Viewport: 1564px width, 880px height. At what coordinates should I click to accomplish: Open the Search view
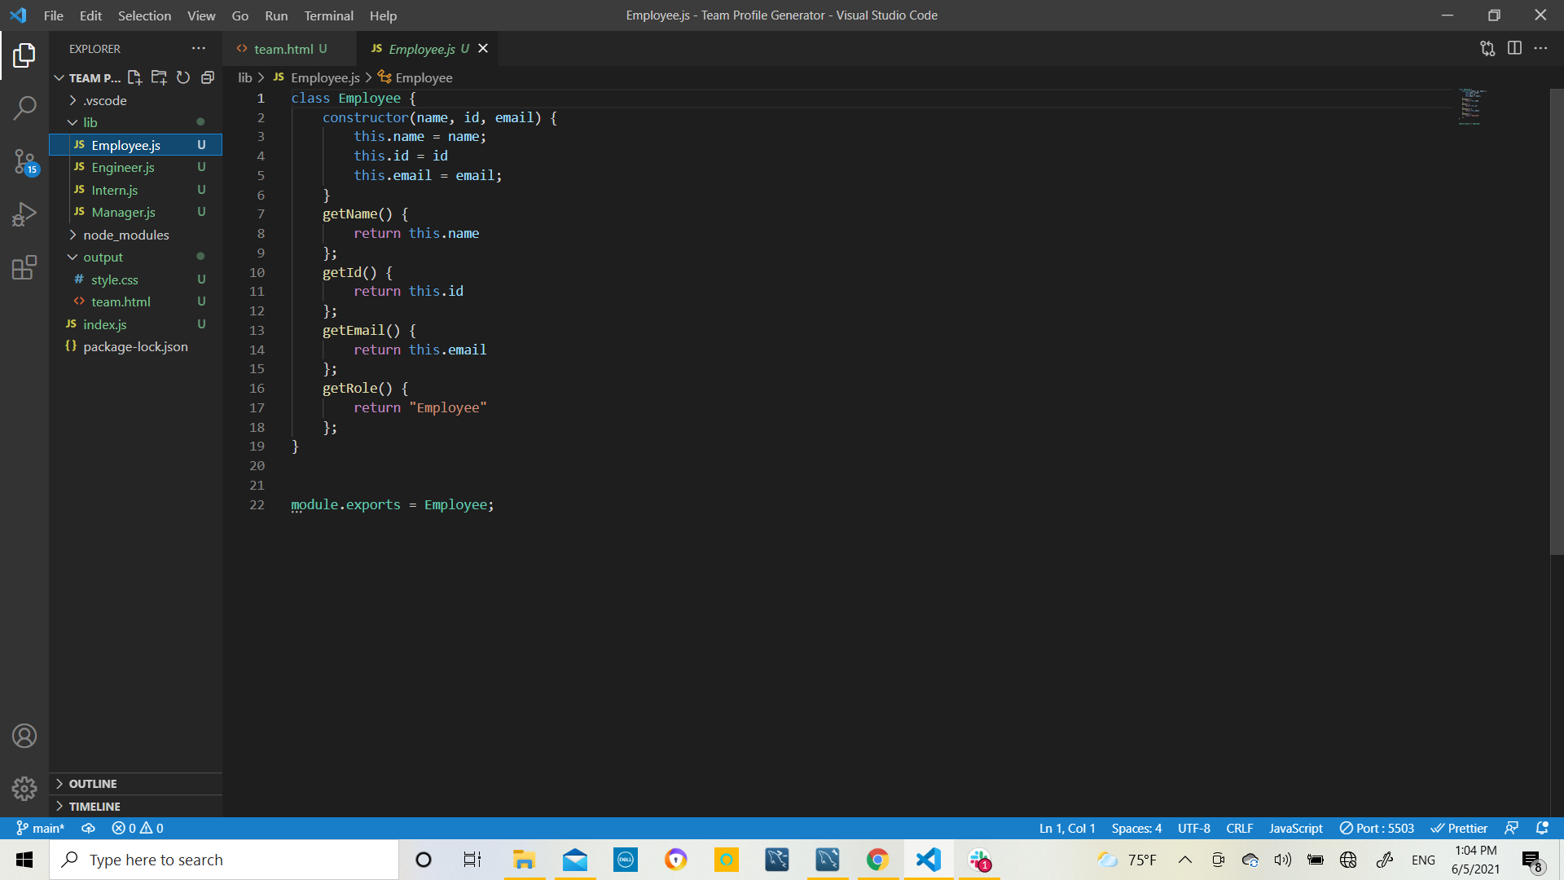pos(24,107)
